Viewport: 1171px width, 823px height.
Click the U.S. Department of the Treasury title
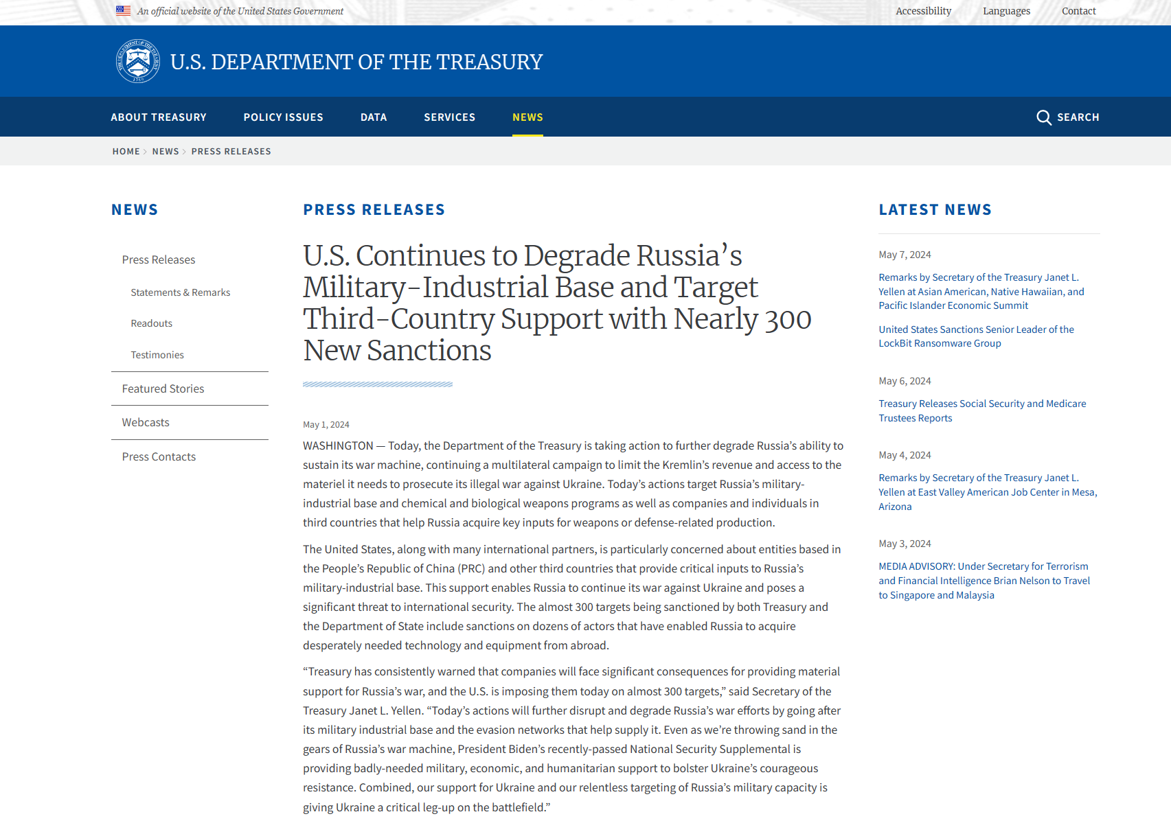[356, 62]
